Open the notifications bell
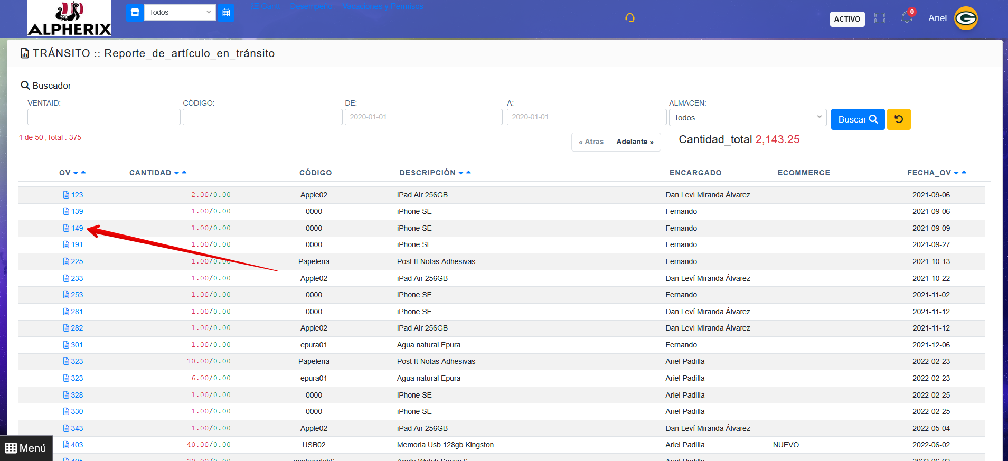 point(907,18)
